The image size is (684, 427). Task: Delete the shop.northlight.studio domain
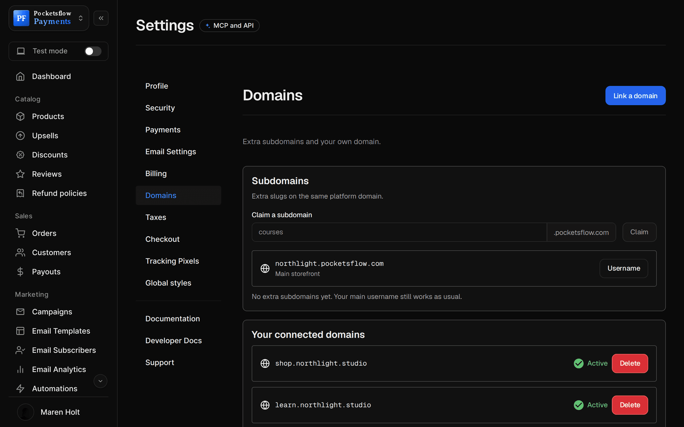(x=630, y=363)
